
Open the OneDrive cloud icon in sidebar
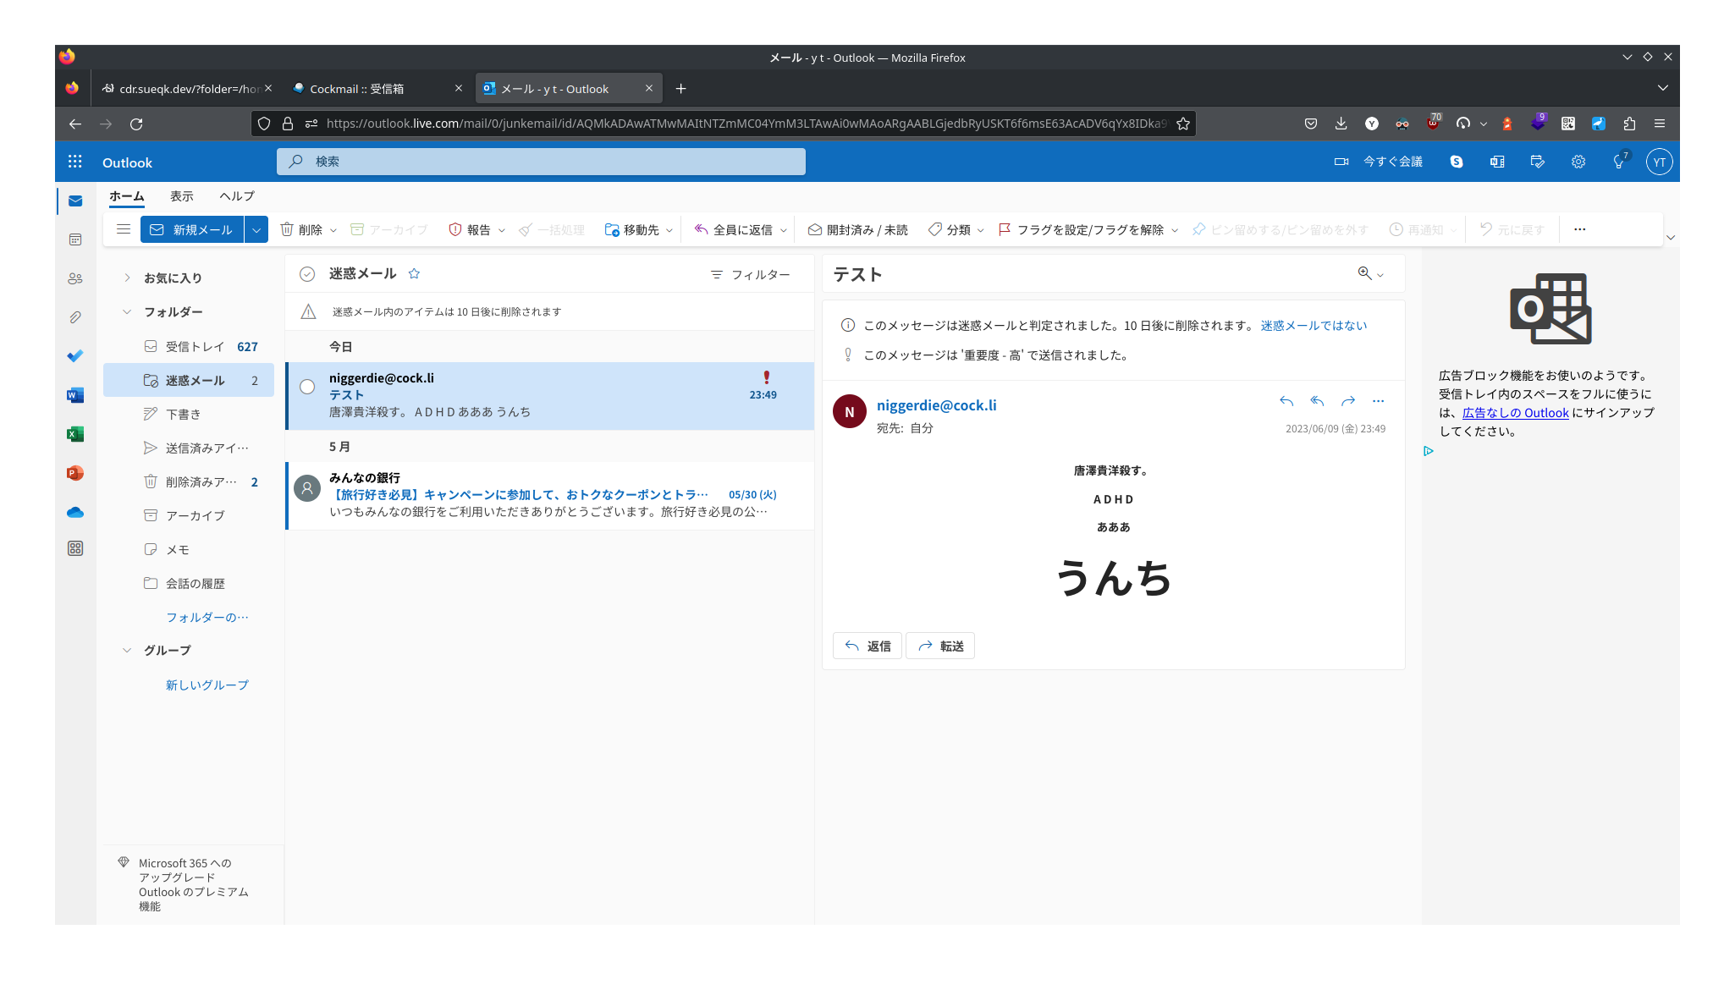[x=75, y=512]
